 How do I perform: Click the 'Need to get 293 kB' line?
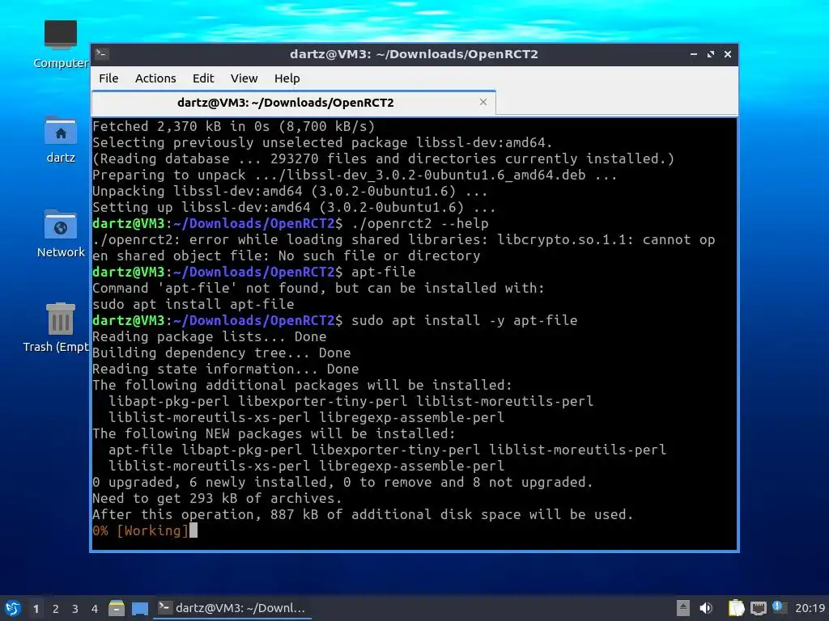pyautogui.click(x=217, y=498)
